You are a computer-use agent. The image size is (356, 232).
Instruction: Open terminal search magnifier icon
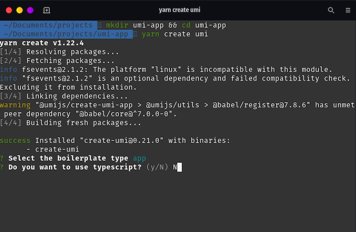(x=331, y=10)
